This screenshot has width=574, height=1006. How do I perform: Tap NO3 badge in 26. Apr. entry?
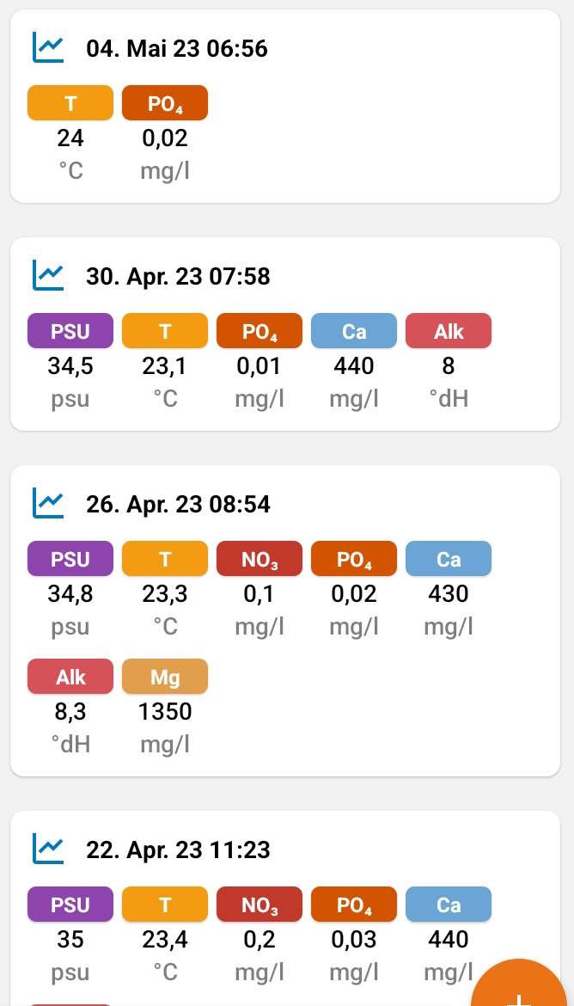tap(260, 559)
